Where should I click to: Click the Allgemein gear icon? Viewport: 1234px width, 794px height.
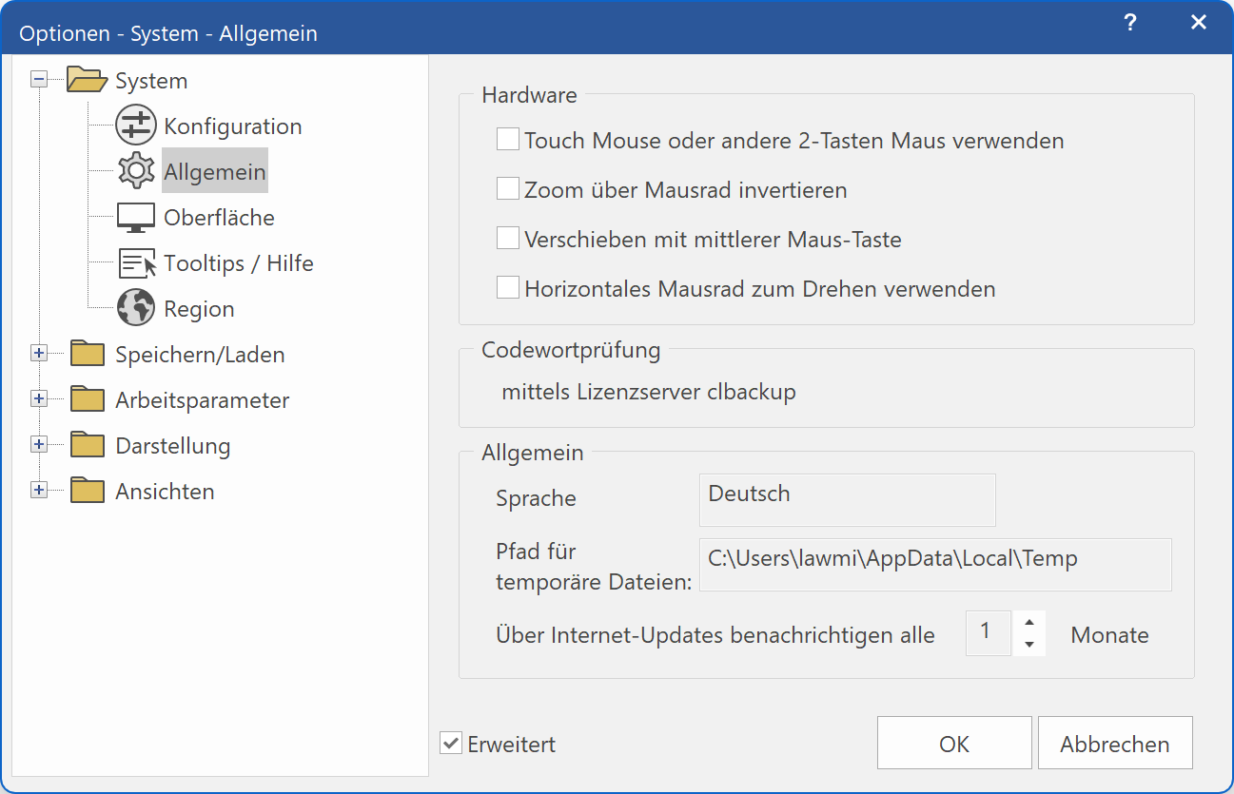(135, 171)
